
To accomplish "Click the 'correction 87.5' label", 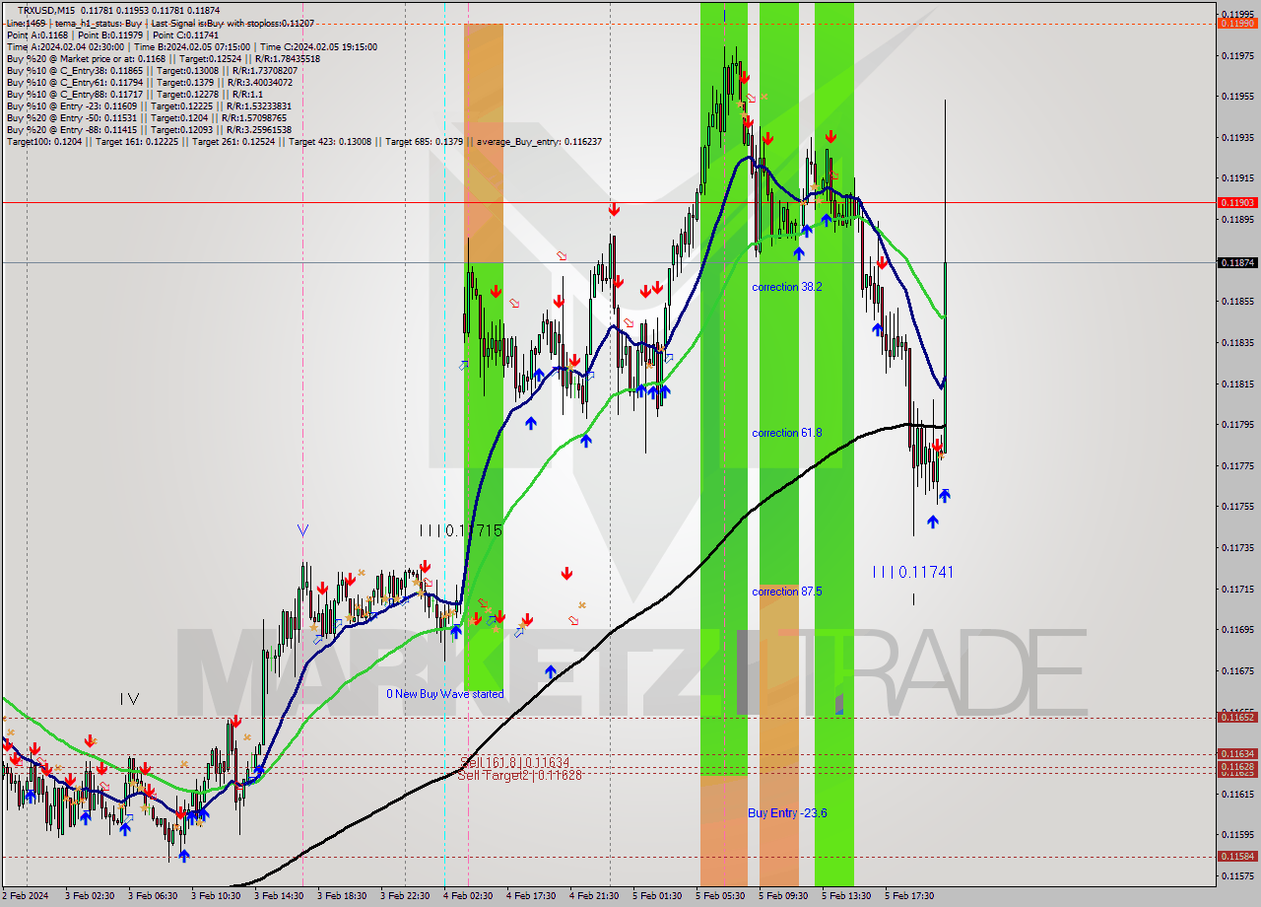I will pos(786,592).
